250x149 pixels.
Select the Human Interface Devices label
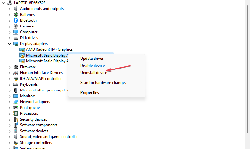[x=41, y=73]
